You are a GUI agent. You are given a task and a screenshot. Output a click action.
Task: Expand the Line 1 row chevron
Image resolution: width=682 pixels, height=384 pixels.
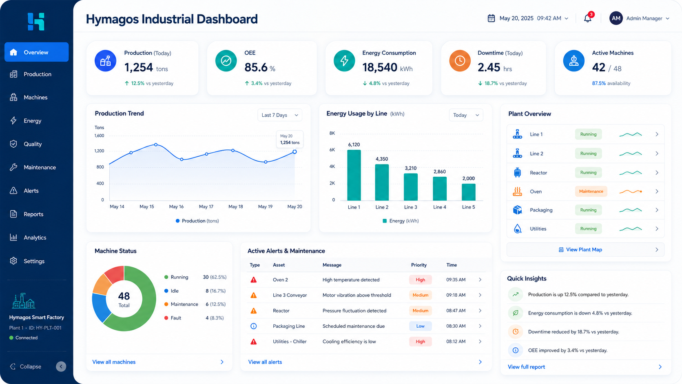(x=657, y=134)
